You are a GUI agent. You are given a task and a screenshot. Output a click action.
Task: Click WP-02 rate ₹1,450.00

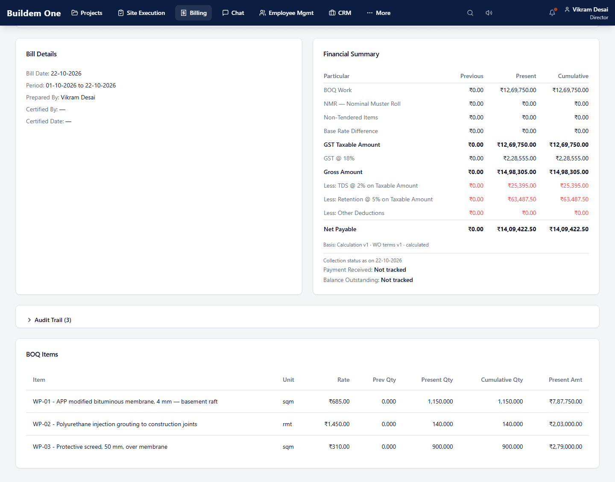337,424
